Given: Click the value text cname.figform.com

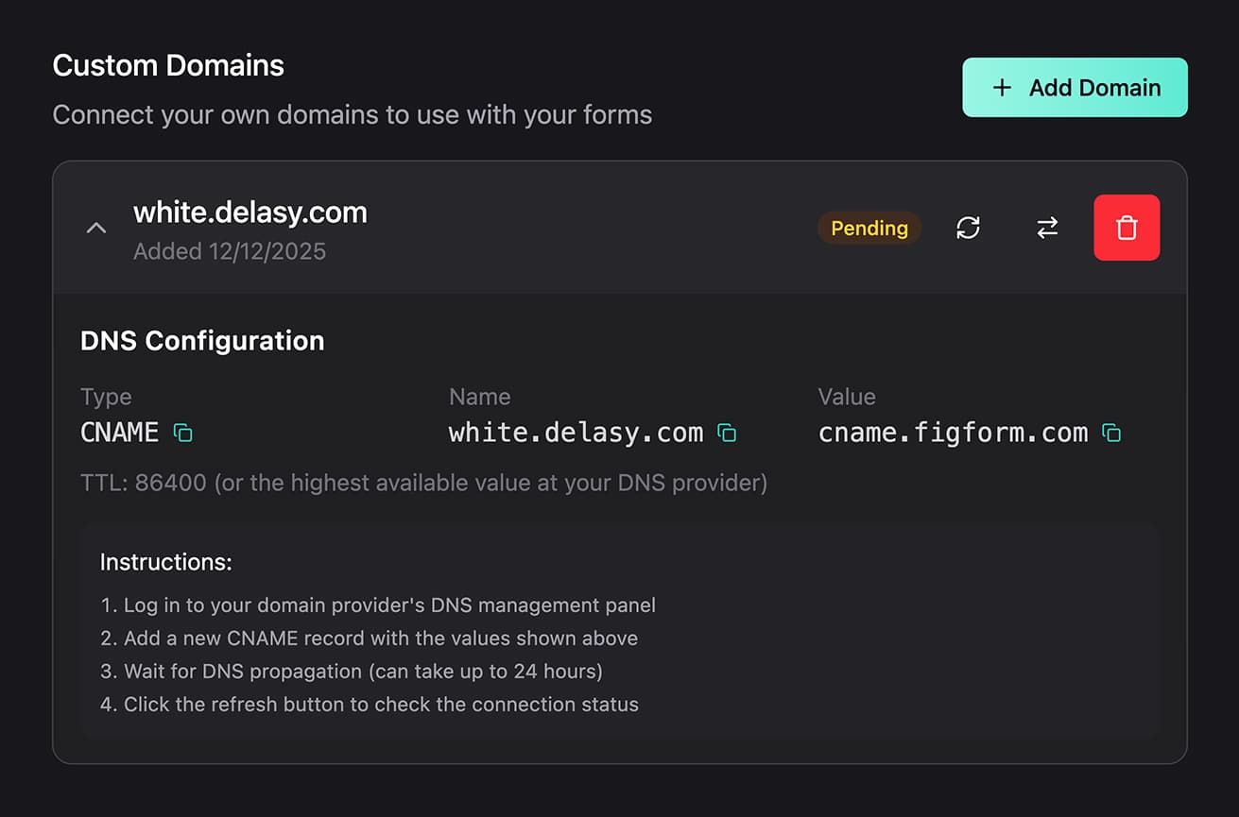Looking at the screenshot, I should pyautogui.click(x=954, y=432).
